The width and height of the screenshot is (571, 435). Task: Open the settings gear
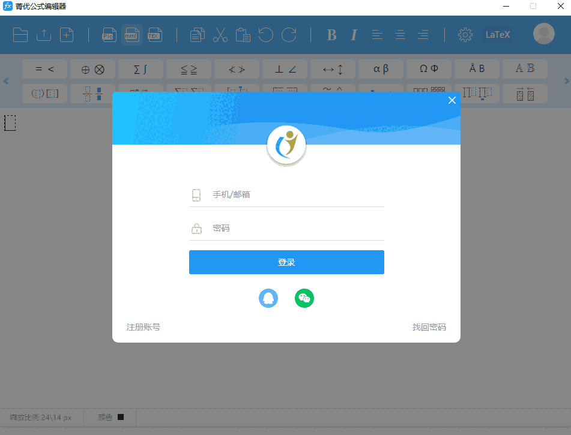click(465, 35)
